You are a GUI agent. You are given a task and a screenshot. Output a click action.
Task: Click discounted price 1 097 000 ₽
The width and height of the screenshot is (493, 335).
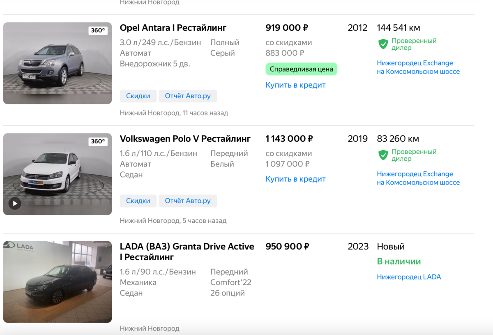coord(288,164)
